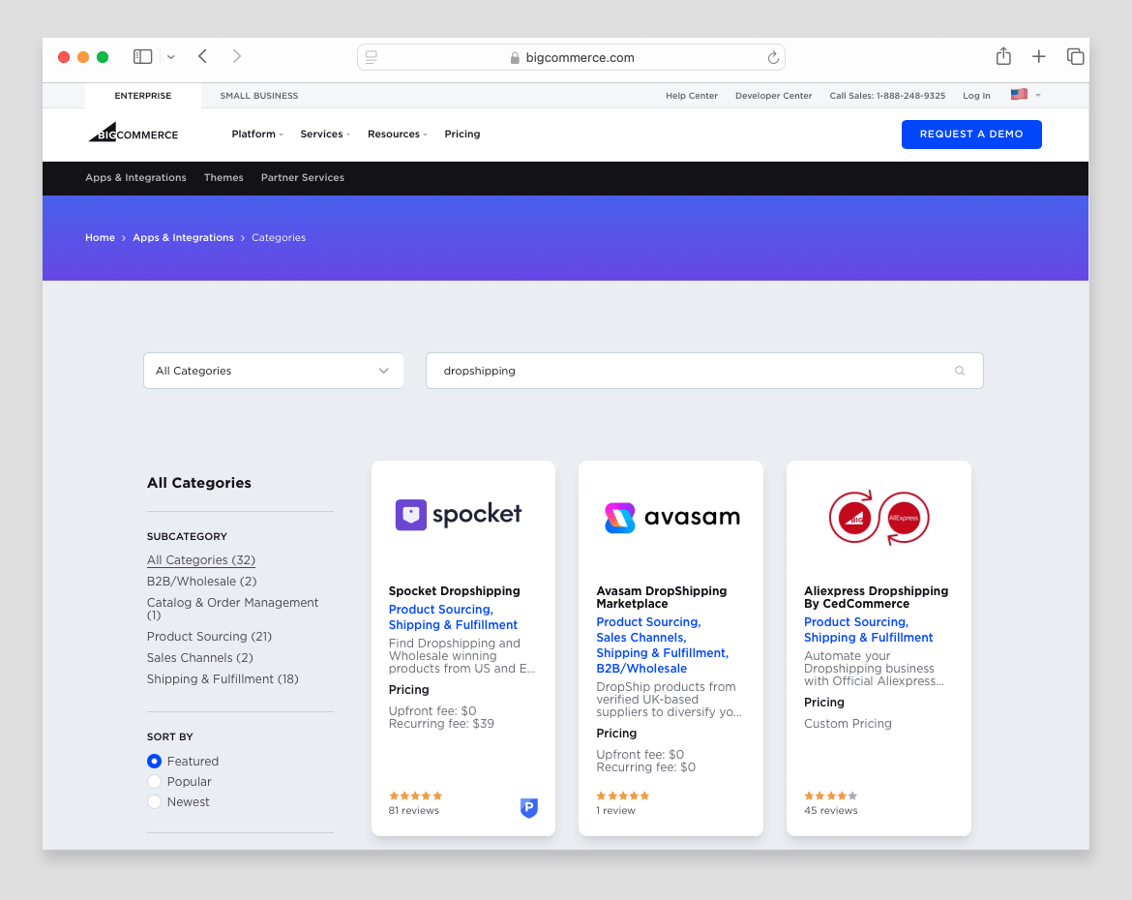1132x900 pixels.
Task: Open the sidebar options chevron in toolbar
Action: [x=171, y=57]
